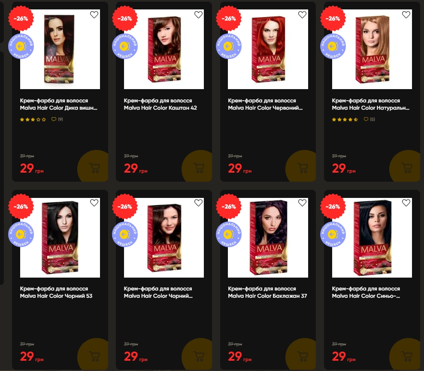Viewport: 424px width, 371px height.
Task: Toggle favorite heart on Каштан 42 product
Action: [x=198, y=15]
